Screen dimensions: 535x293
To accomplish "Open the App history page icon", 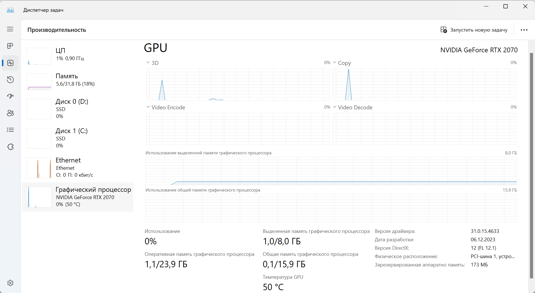I will point(10,80).
